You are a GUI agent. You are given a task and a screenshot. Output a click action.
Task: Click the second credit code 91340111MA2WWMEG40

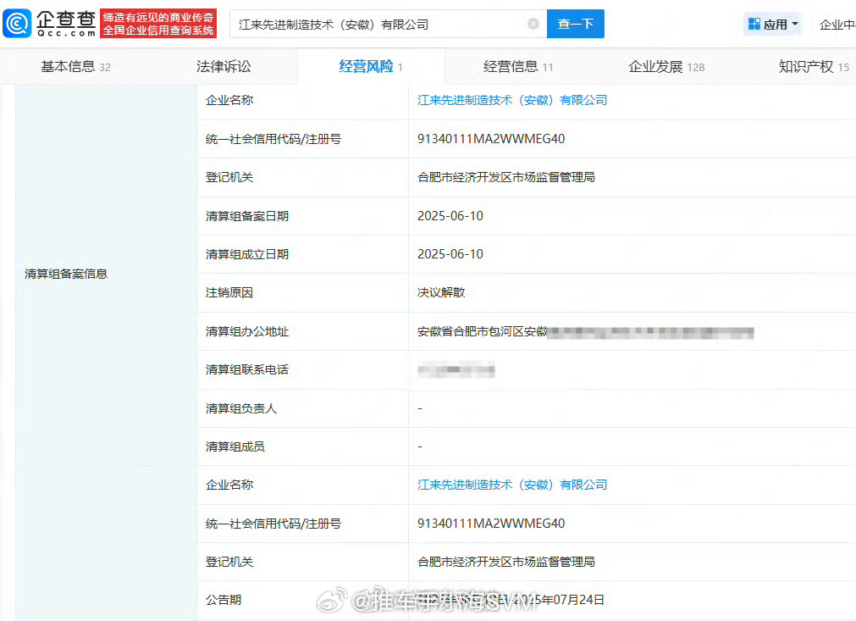coord(491,524)
